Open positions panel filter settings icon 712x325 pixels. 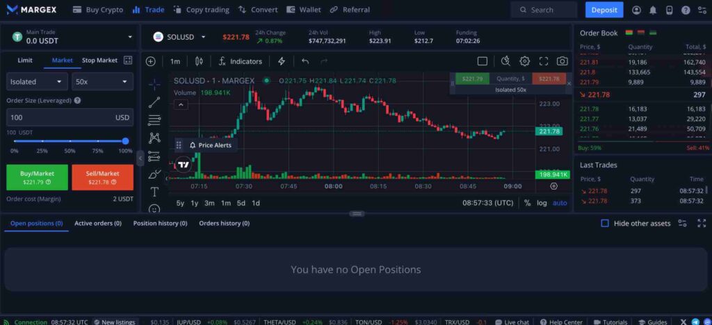[683, 223]
